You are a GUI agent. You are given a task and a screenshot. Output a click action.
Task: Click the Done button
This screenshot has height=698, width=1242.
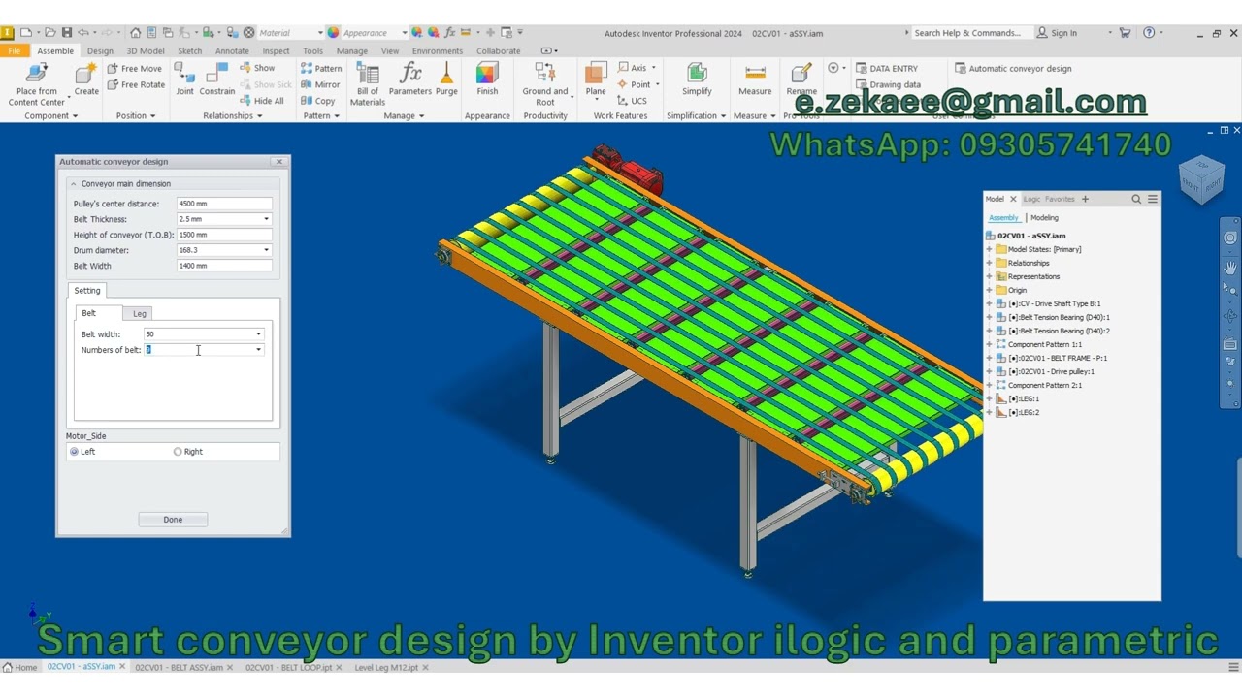(173, 520)
